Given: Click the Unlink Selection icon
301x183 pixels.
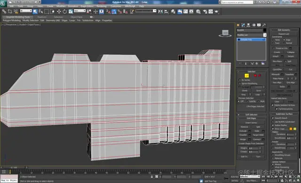Looking at the screenshot, I should coord(10,11).
